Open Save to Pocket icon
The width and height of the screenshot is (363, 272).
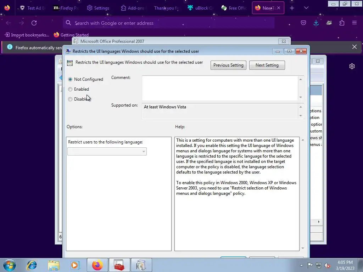(303, 23)
